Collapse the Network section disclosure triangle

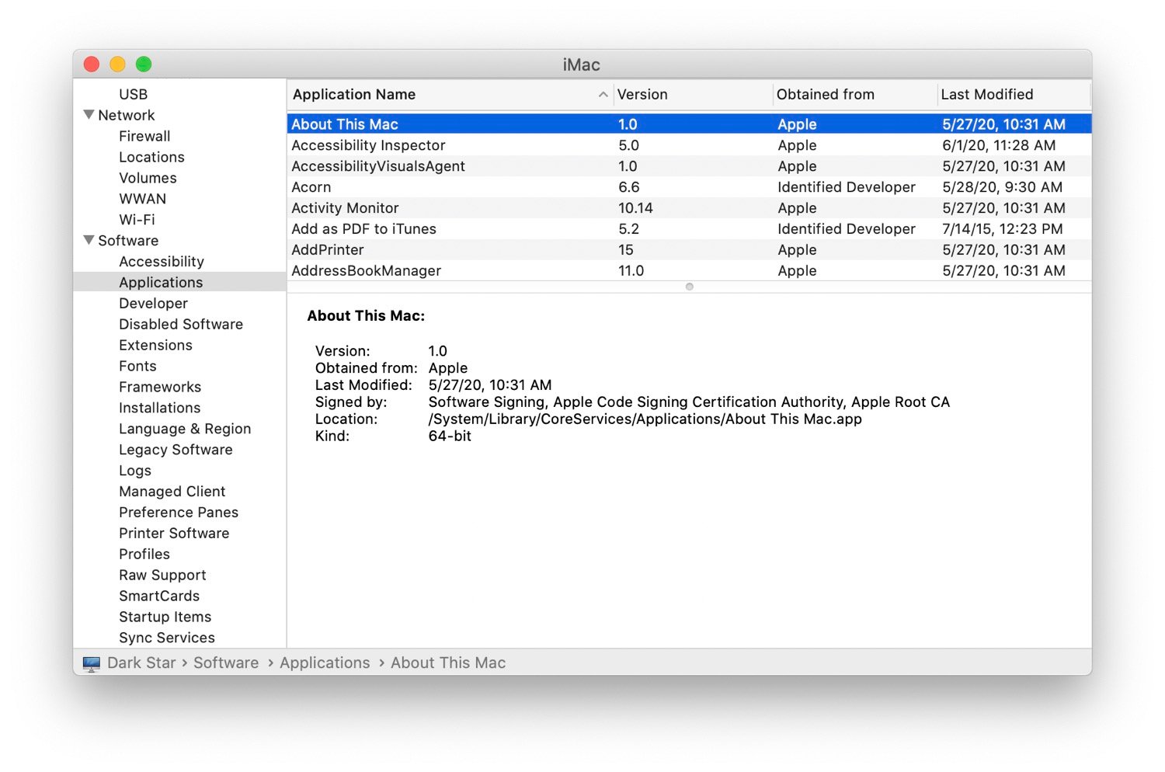[x=88, y=114]
